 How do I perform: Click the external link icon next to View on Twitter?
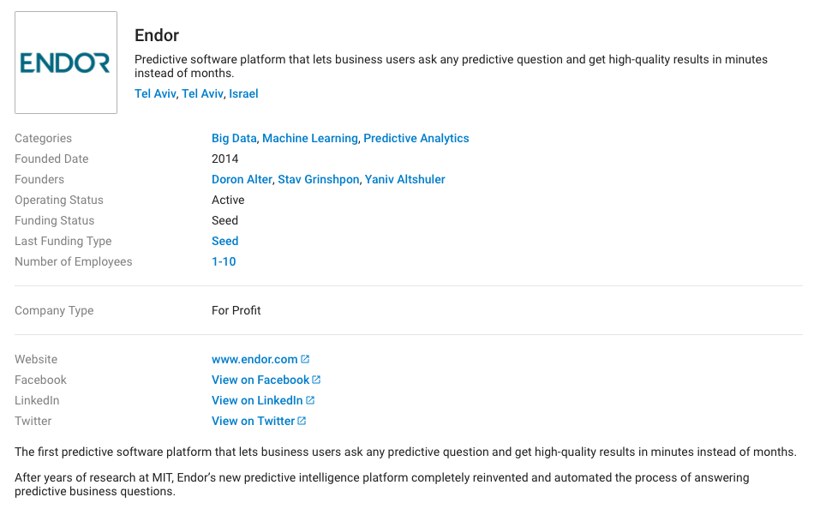click(302, 421)
